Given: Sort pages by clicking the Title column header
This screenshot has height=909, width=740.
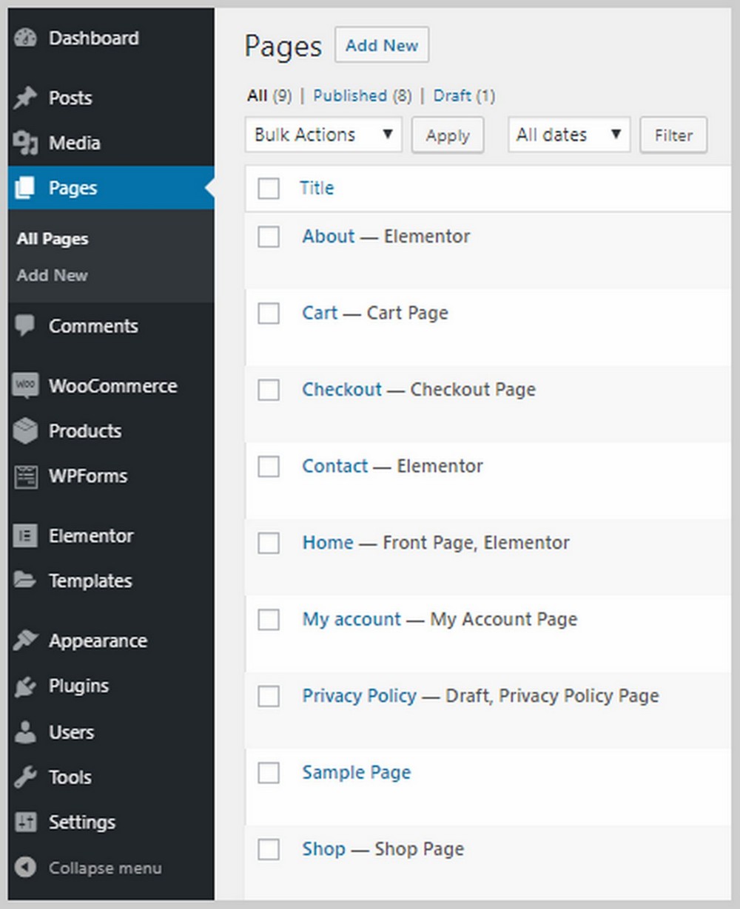Looking at the screenshot, I should [317, 189].
